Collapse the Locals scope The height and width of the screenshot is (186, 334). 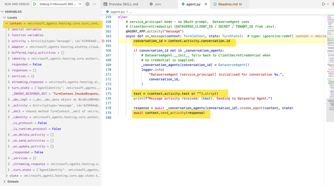point(4,17)
